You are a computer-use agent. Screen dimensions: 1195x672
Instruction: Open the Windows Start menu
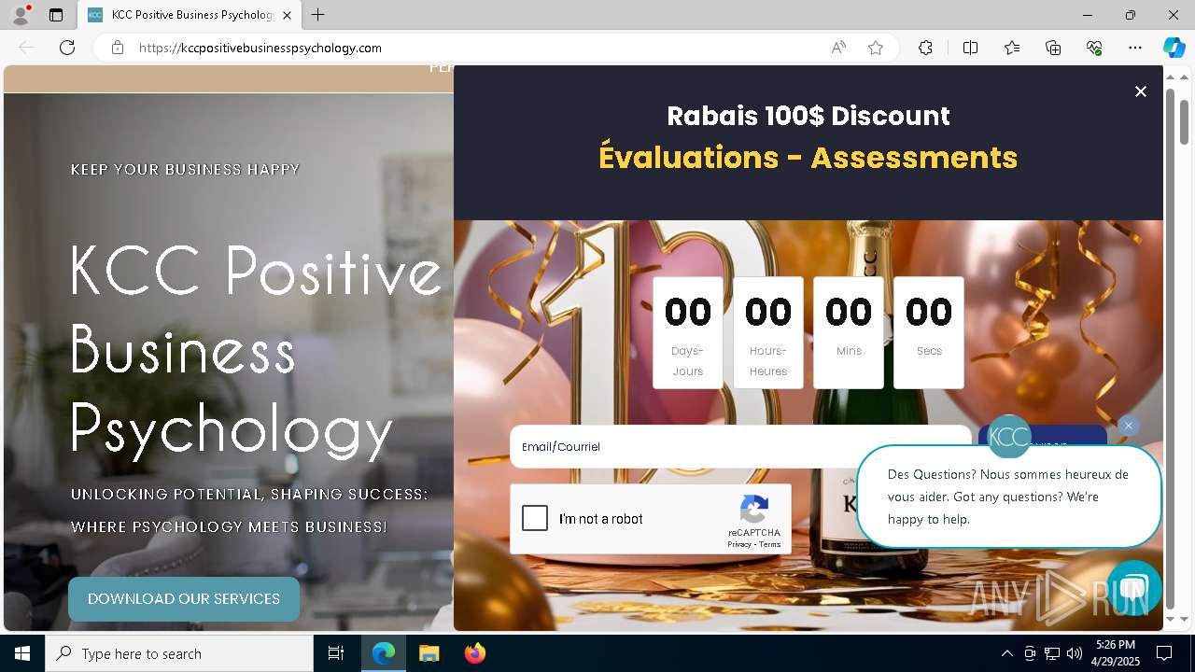coord(22,653)
